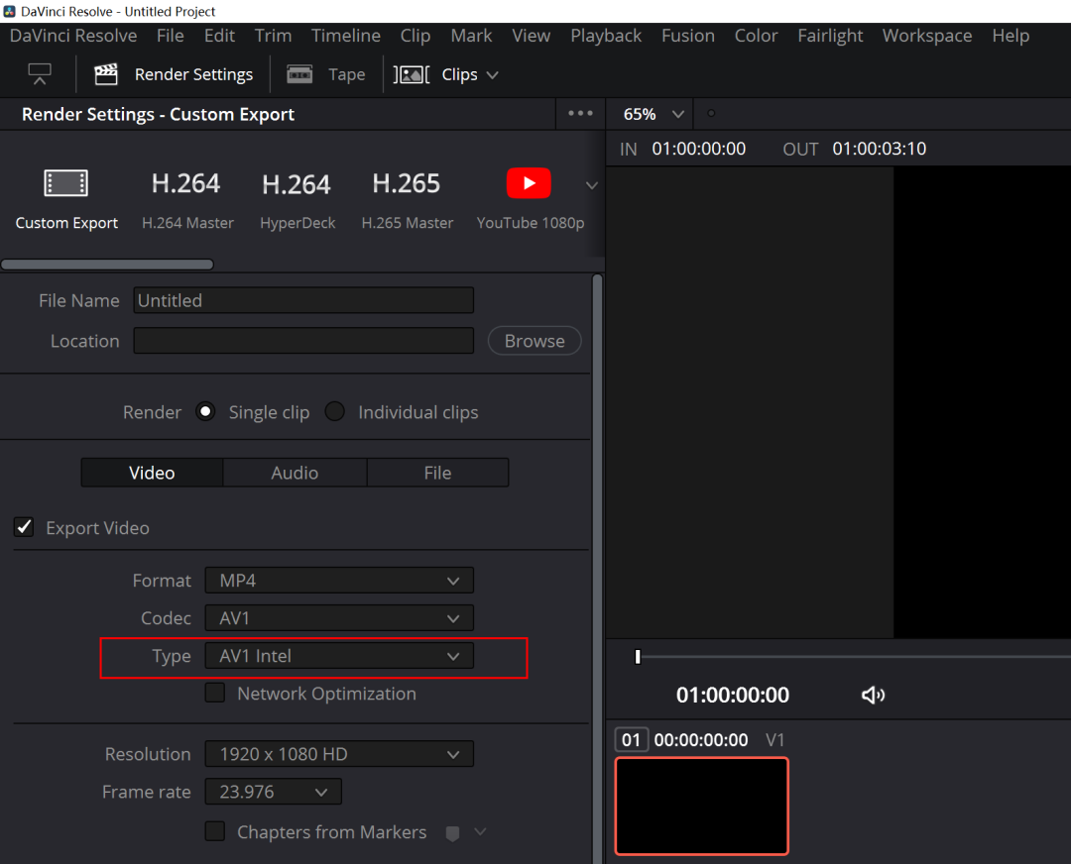
Task: Click the Clips filmstrip icon
Action: click(412, 74)
